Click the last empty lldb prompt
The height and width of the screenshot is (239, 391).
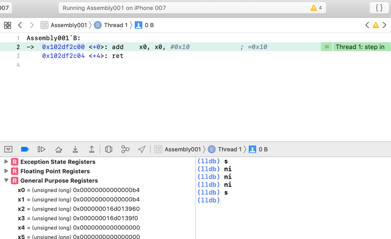pyautogui.click(x=208, y=200)
